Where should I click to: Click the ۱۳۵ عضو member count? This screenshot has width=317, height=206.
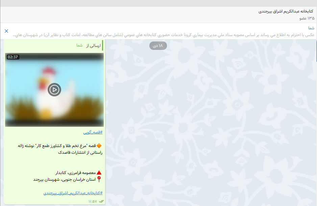click(x=307, y=18)
